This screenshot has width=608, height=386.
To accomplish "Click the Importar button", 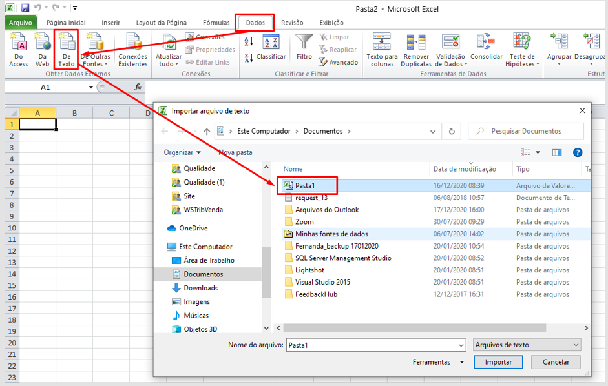I will [498, 362].
